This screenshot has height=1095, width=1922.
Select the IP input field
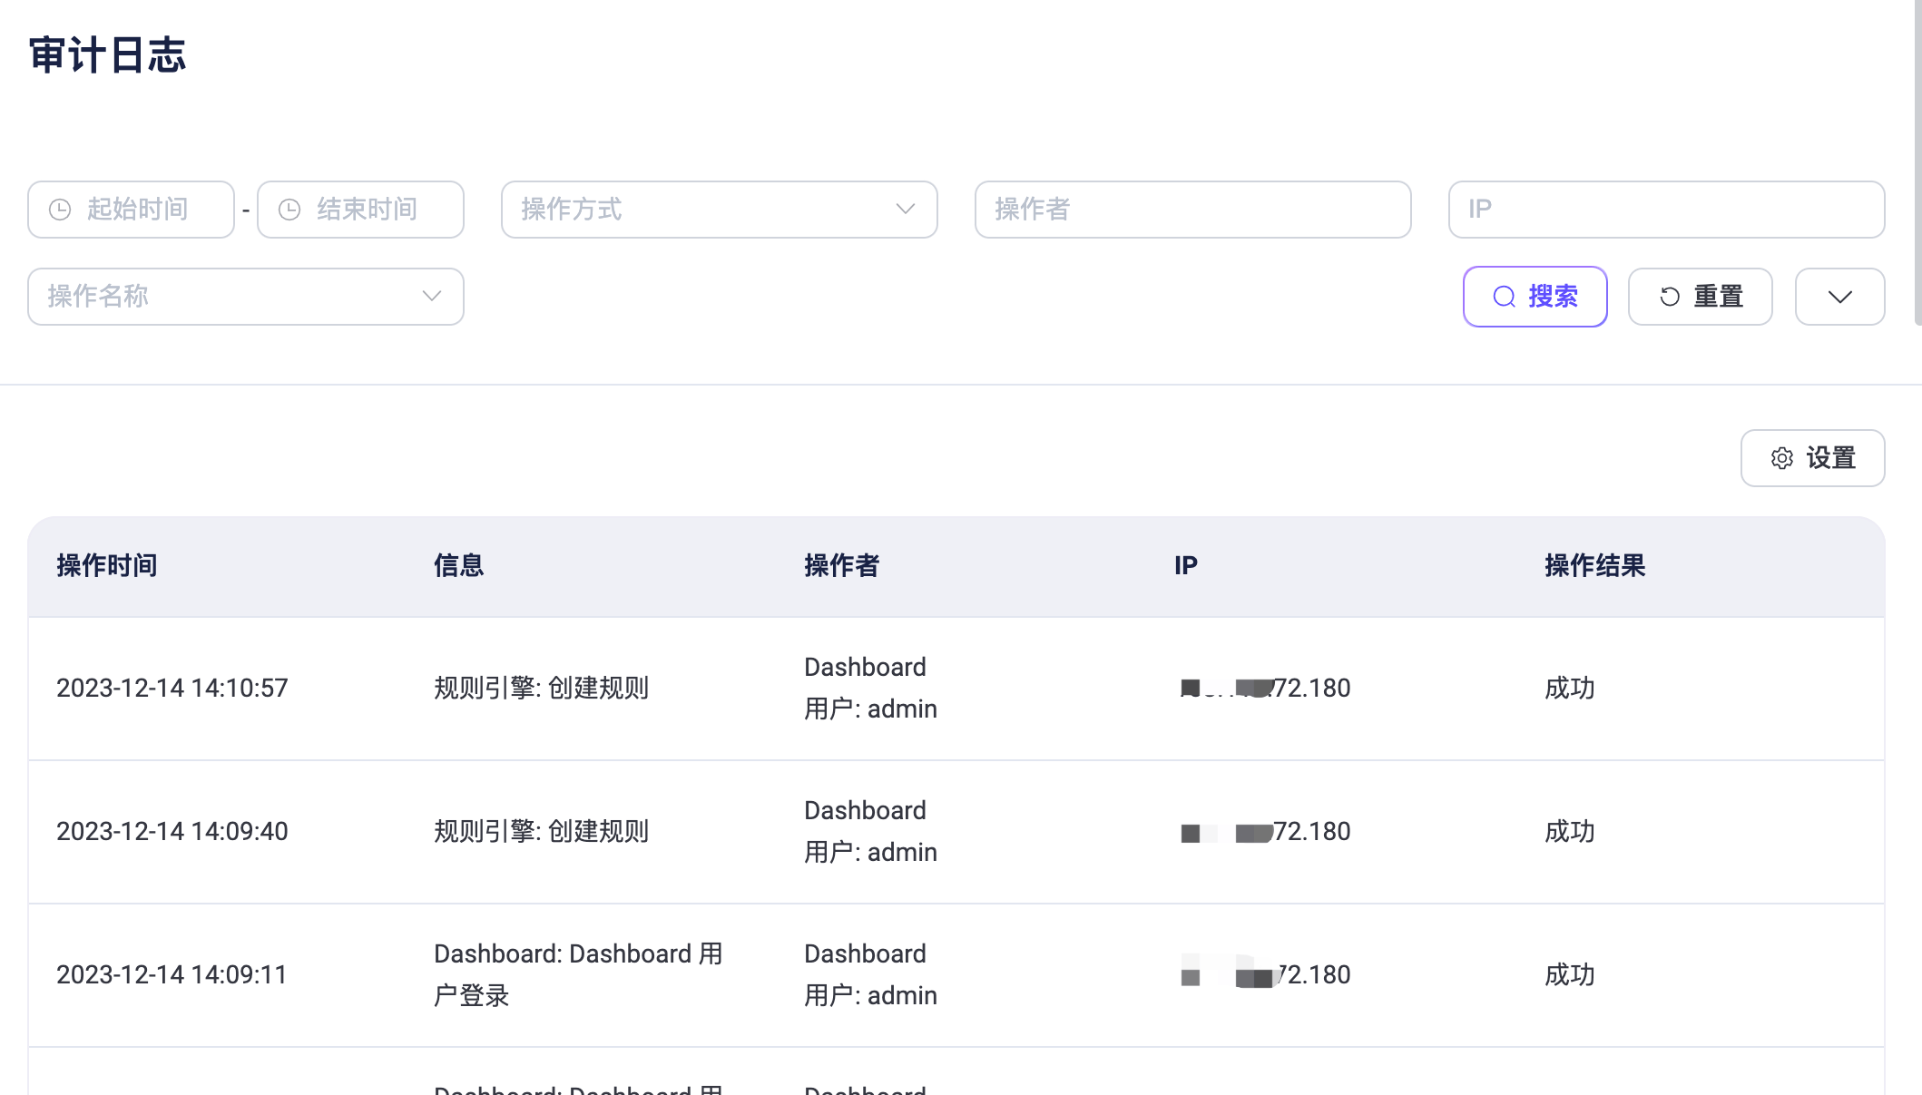tap(1665, 210)
